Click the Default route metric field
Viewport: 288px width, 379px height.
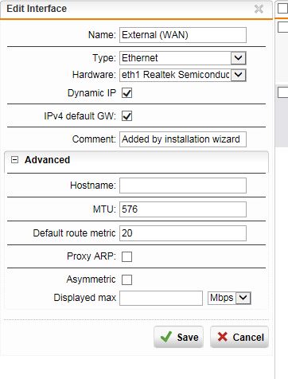coord(183,233)
